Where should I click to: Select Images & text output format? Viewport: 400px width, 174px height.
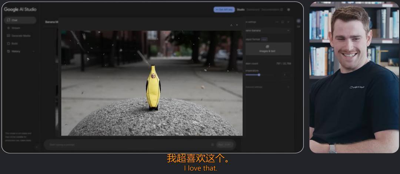tap(268, 49)
